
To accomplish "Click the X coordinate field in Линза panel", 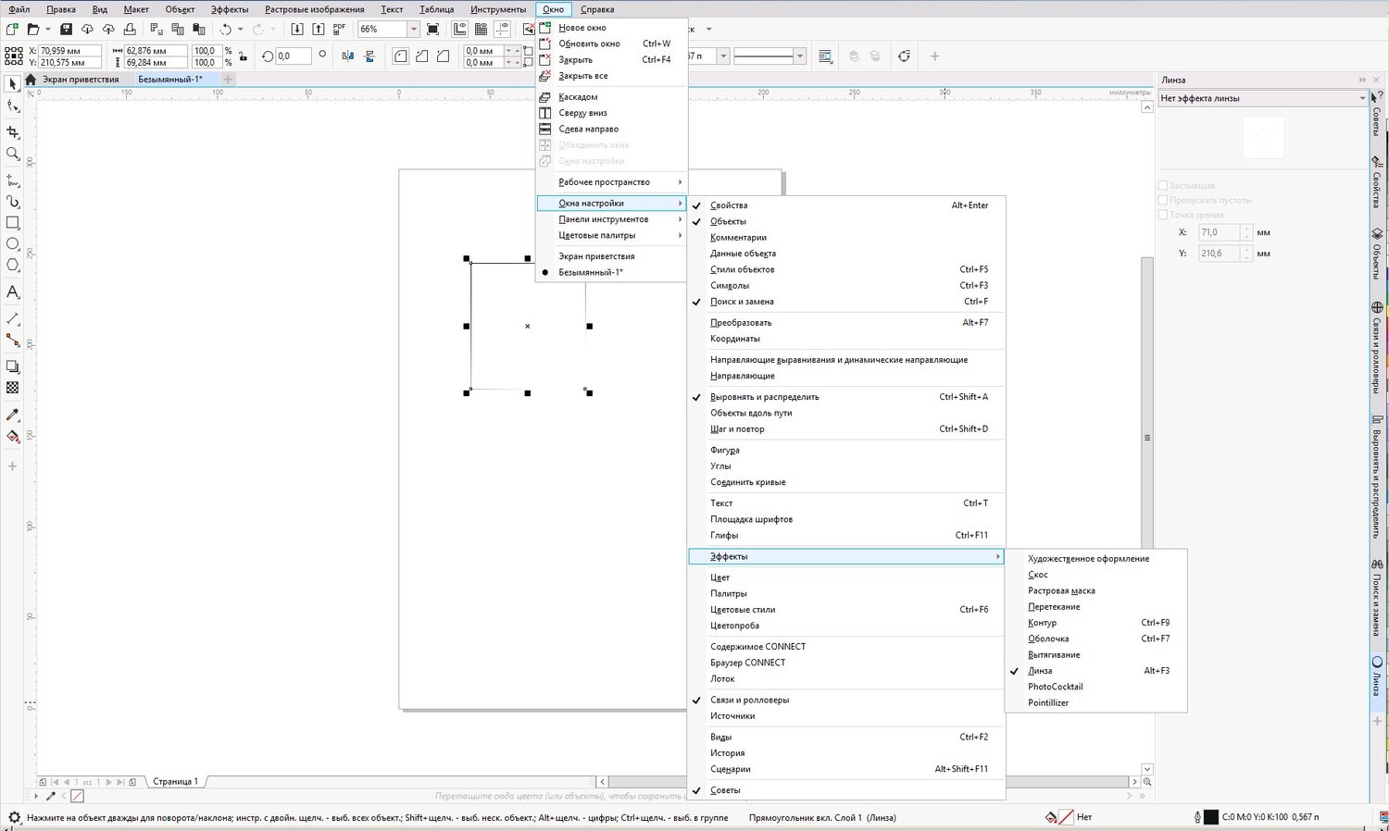I will (x=1219, y=232).
